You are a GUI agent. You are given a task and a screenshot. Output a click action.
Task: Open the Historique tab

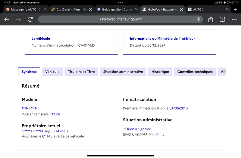(160, 72)
